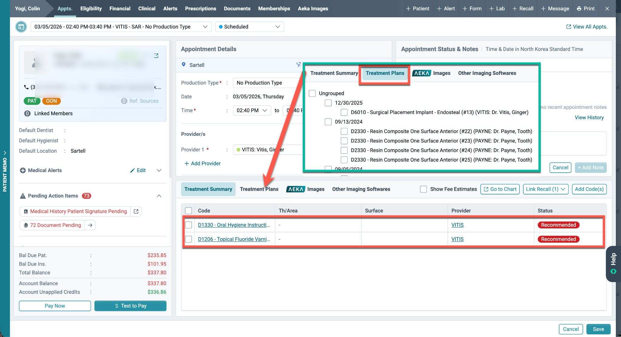The width and height of the screenshot is (621, 337).
Task: Click the Medical Alerts plus icon
Action: (x=23, y=170)
